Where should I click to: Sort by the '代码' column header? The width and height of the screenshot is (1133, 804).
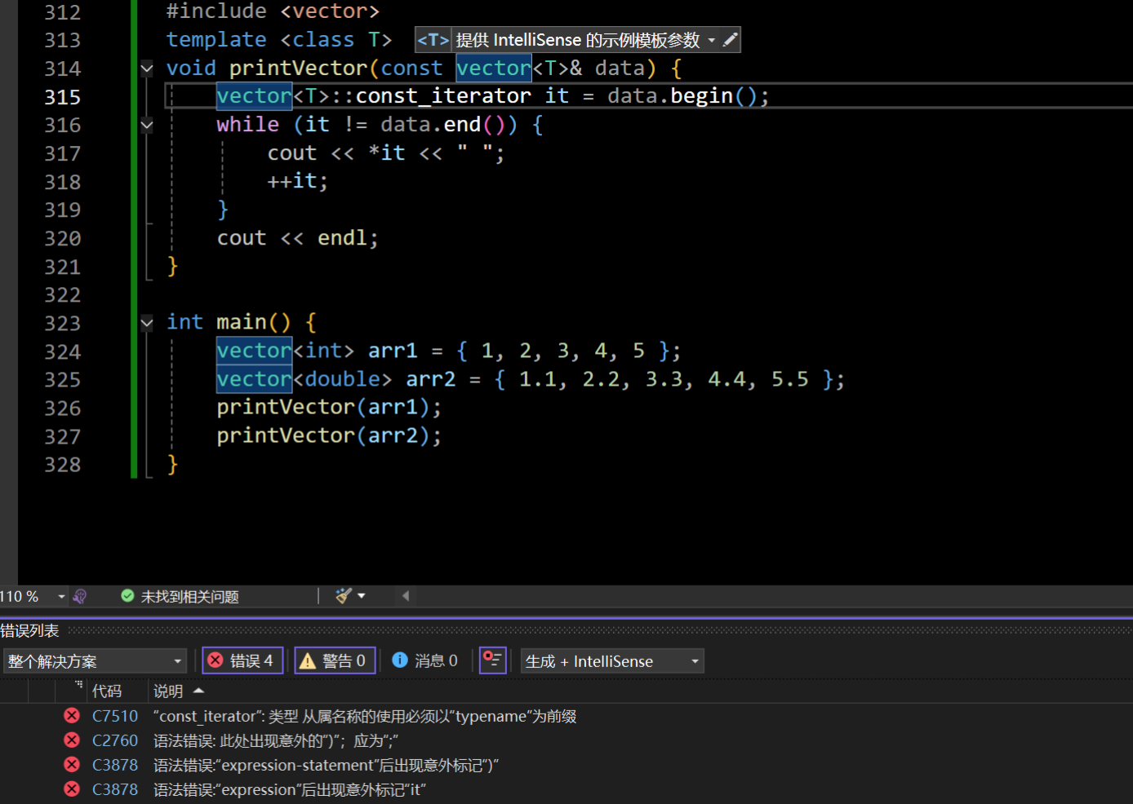click(107, 691)
